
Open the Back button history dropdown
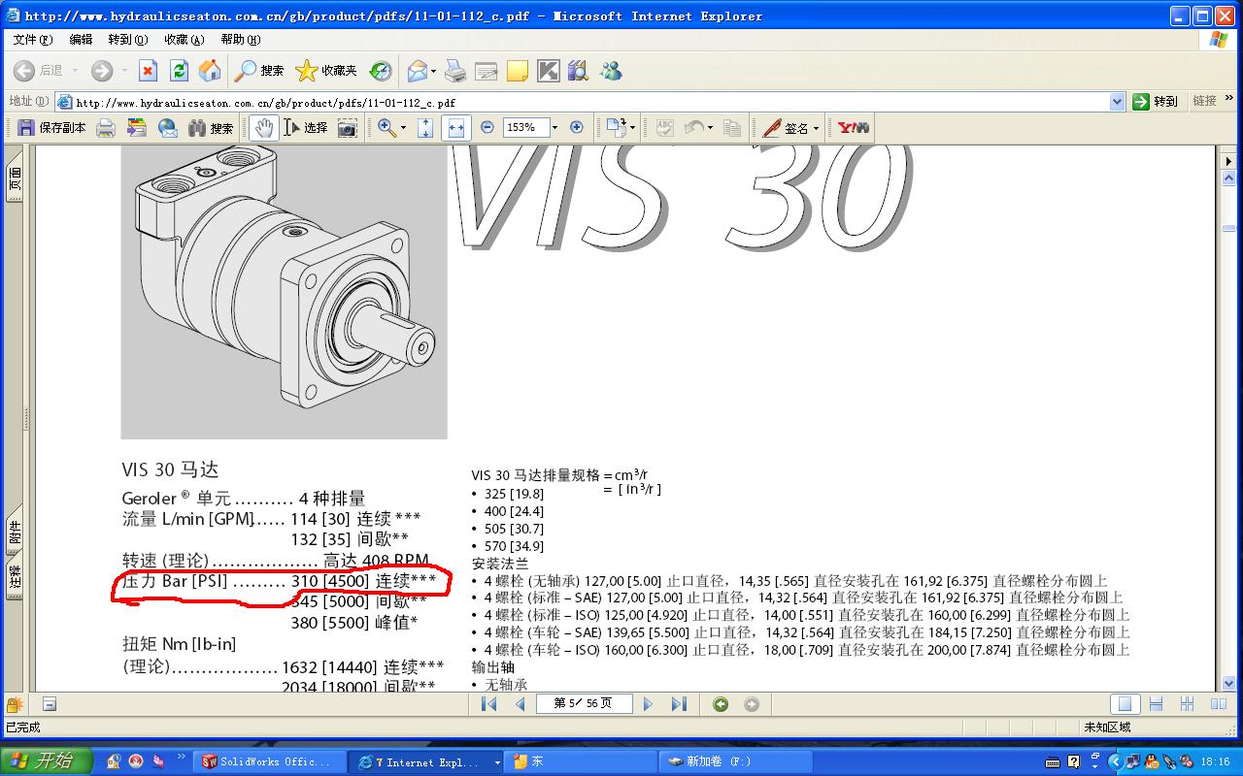coord(75,71)
